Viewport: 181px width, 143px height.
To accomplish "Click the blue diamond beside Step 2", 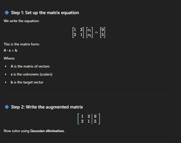I will point(7,107).
